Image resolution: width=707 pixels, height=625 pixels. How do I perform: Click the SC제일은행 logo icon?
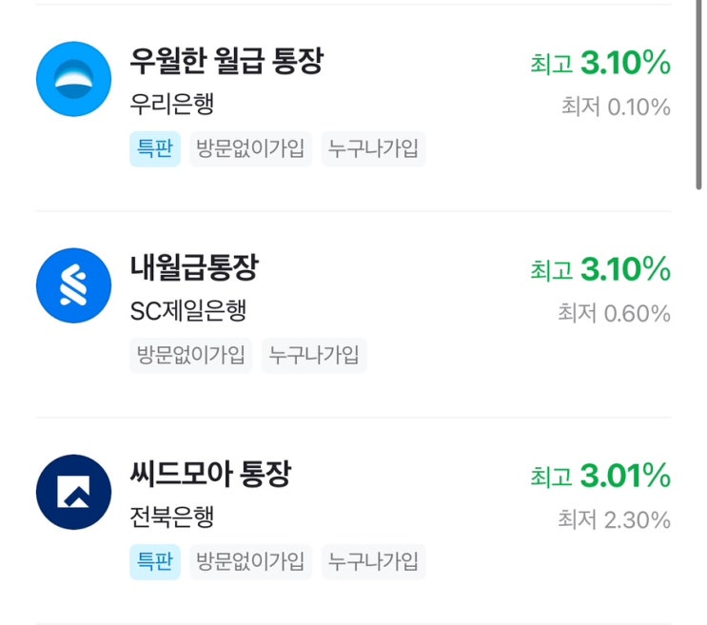pos(73,285)
